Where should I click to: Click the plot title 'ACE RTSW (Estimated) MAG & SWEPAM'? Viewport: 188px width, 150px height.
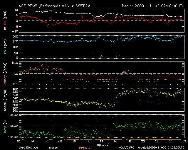point(54,6)
